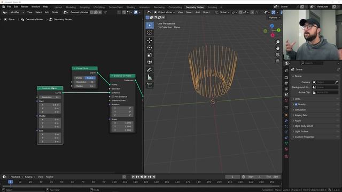Open the Add Cube tool
This screenshot has width=342, height=192.
pos(150,85)
